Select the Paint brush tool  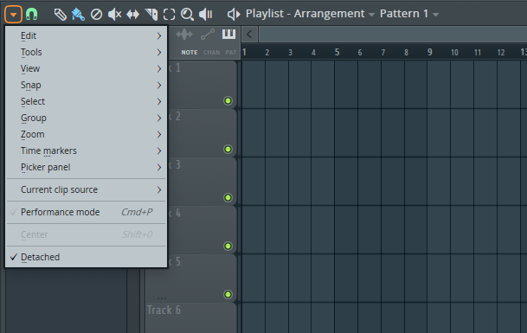(78, 15)
